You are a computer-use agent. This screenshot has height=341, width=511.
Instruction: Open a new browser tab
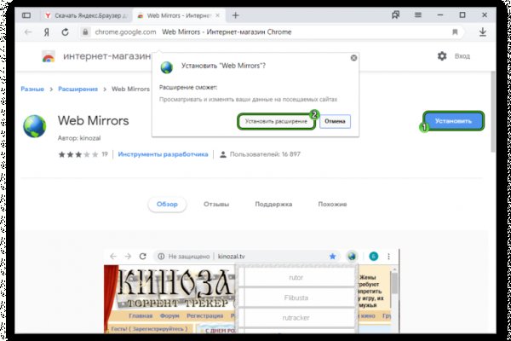(x=235, y=15)
